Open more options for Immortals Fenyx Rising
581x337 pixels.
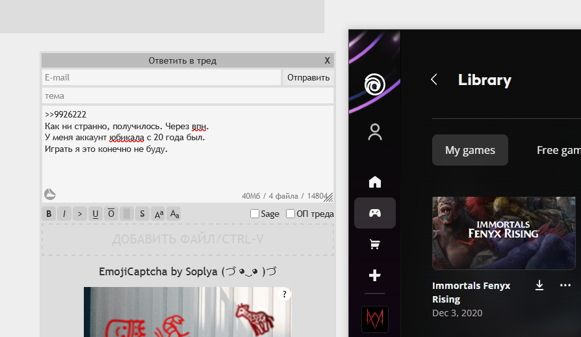[565, 285]
